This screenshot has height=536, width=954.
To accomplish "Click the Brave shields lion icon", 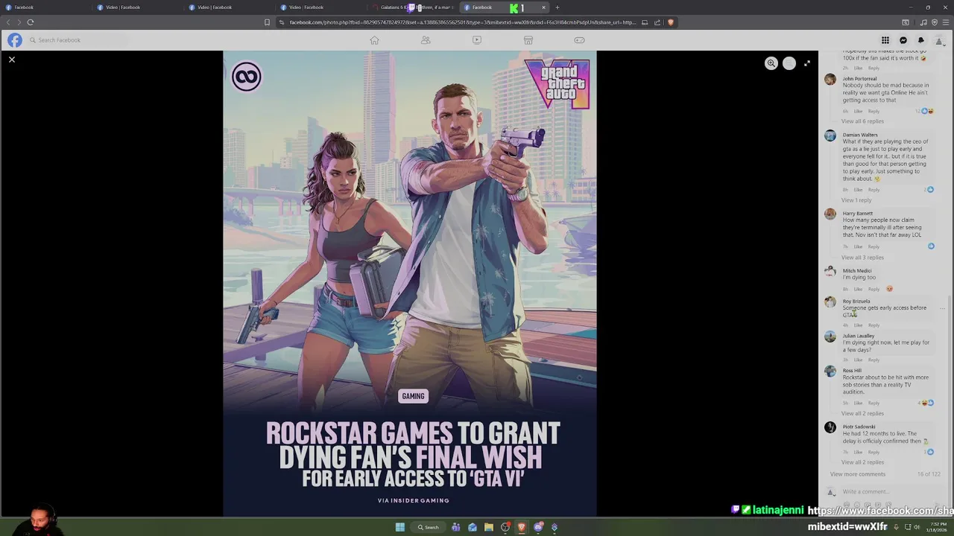I will click(671, 22).
